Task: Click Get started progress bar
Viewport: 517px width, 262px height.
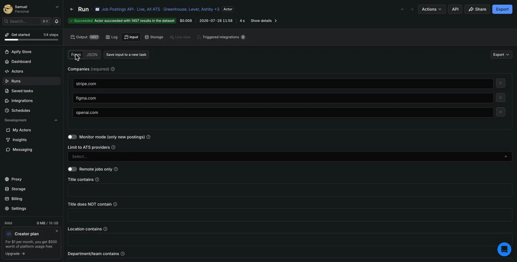Action: [x=32, y=40]
